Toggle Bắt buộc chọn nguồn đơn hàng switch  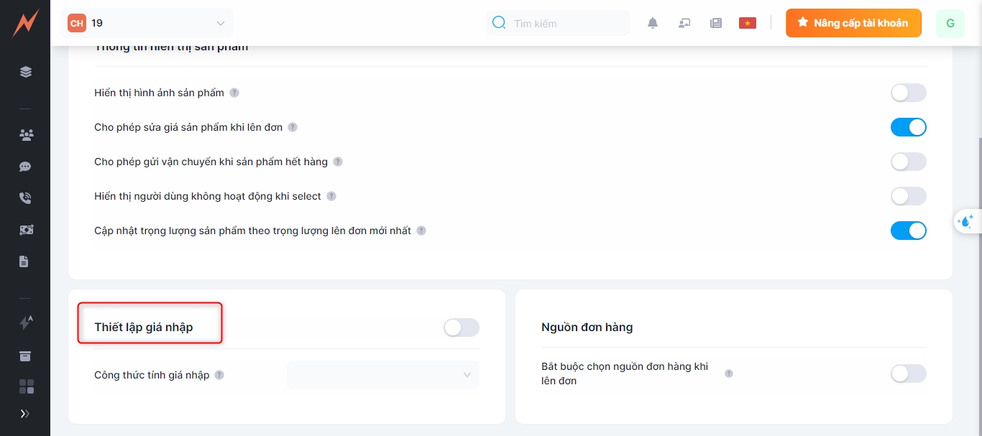pos(908,374)
